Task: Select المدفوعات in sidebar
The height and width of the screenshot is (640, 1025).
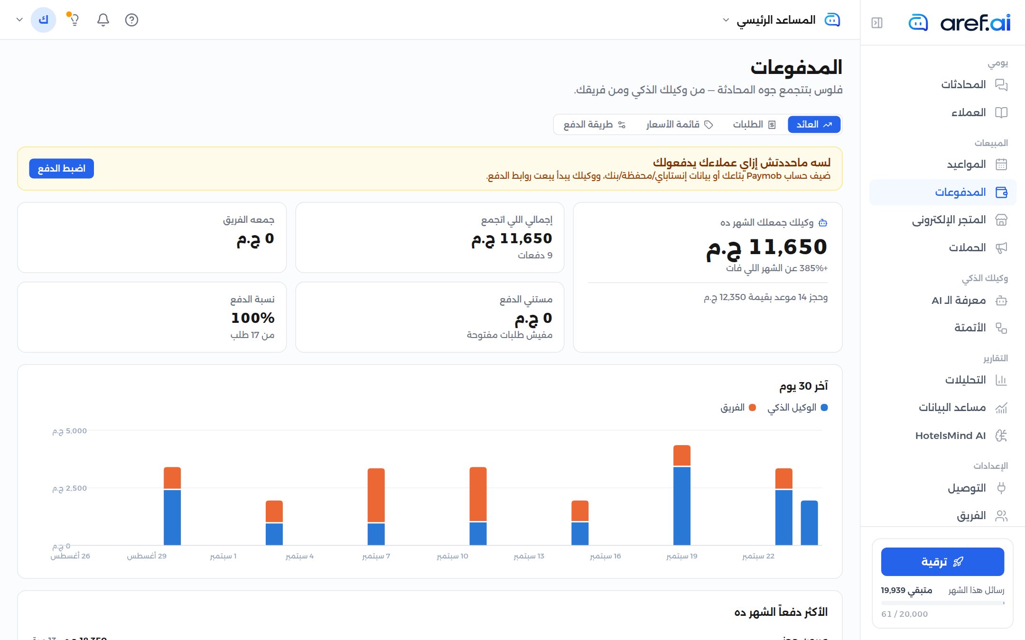Action: coord(943,192)
